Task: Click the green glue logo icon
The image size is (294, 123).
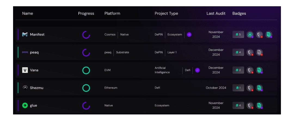Action: 25,106
